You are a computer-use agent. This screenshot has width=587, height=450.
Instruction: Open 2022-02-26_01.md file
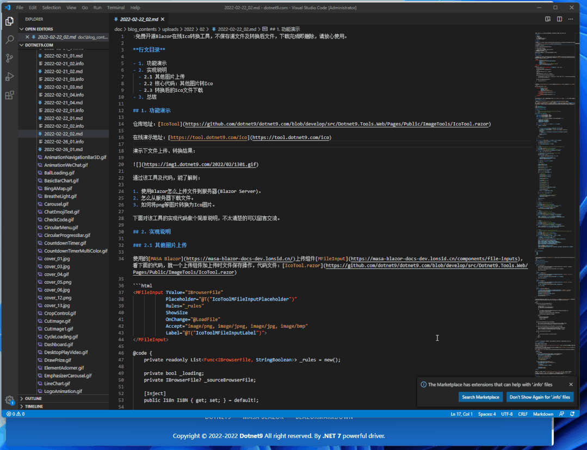tap(63, 149)
